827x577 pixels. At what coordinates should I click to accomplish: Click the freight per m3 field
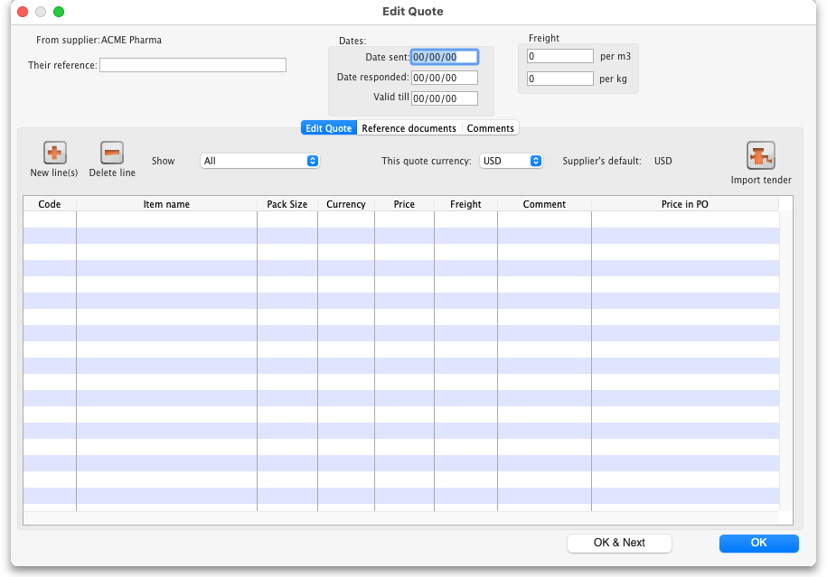(559, 56)
